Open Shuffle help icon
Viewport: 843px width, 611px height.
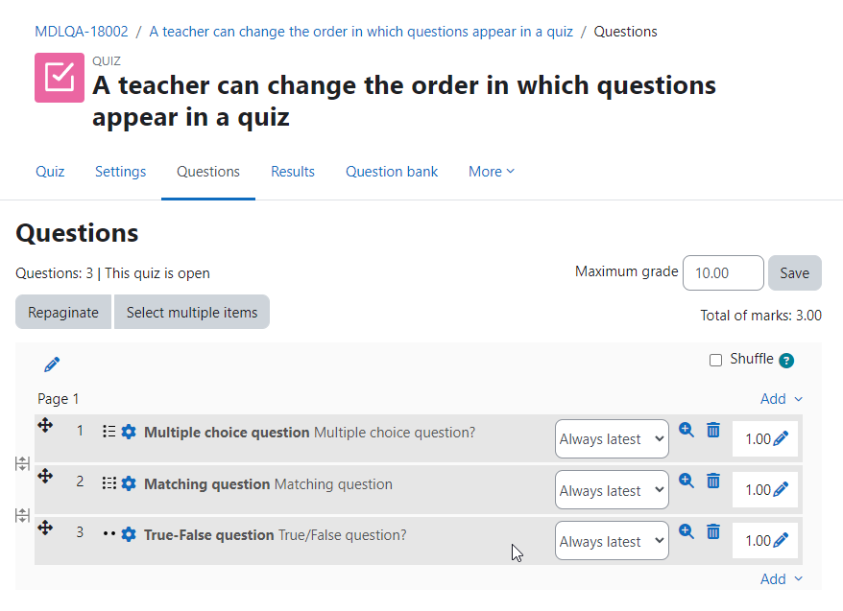click(786, 361)
